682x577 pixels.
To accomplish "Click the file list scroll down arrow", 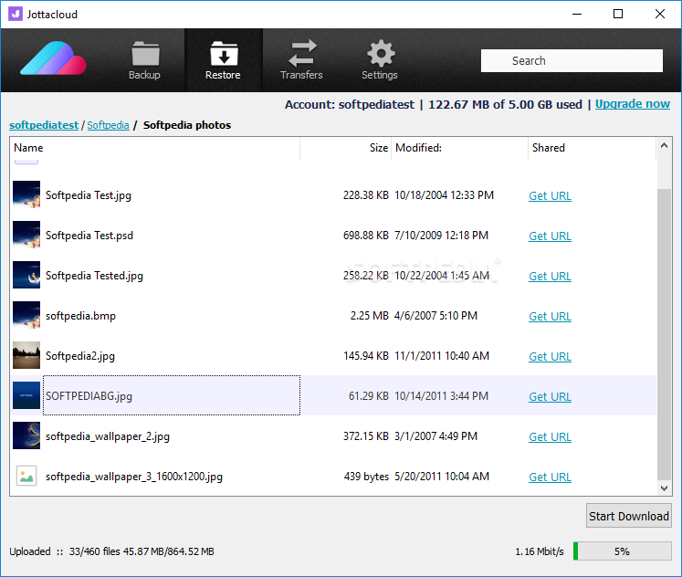I will point(664,488).
